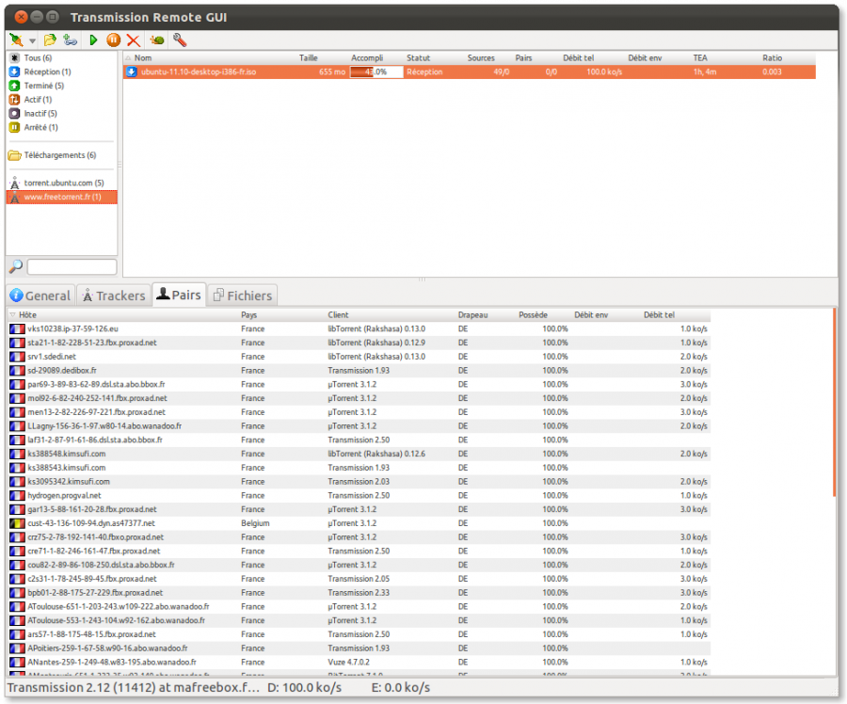The height and width of the screenshot is (704, 847).
Task: Click the France flag beside ks388548.kimsufi.com
Action: [x=17, y=454]
